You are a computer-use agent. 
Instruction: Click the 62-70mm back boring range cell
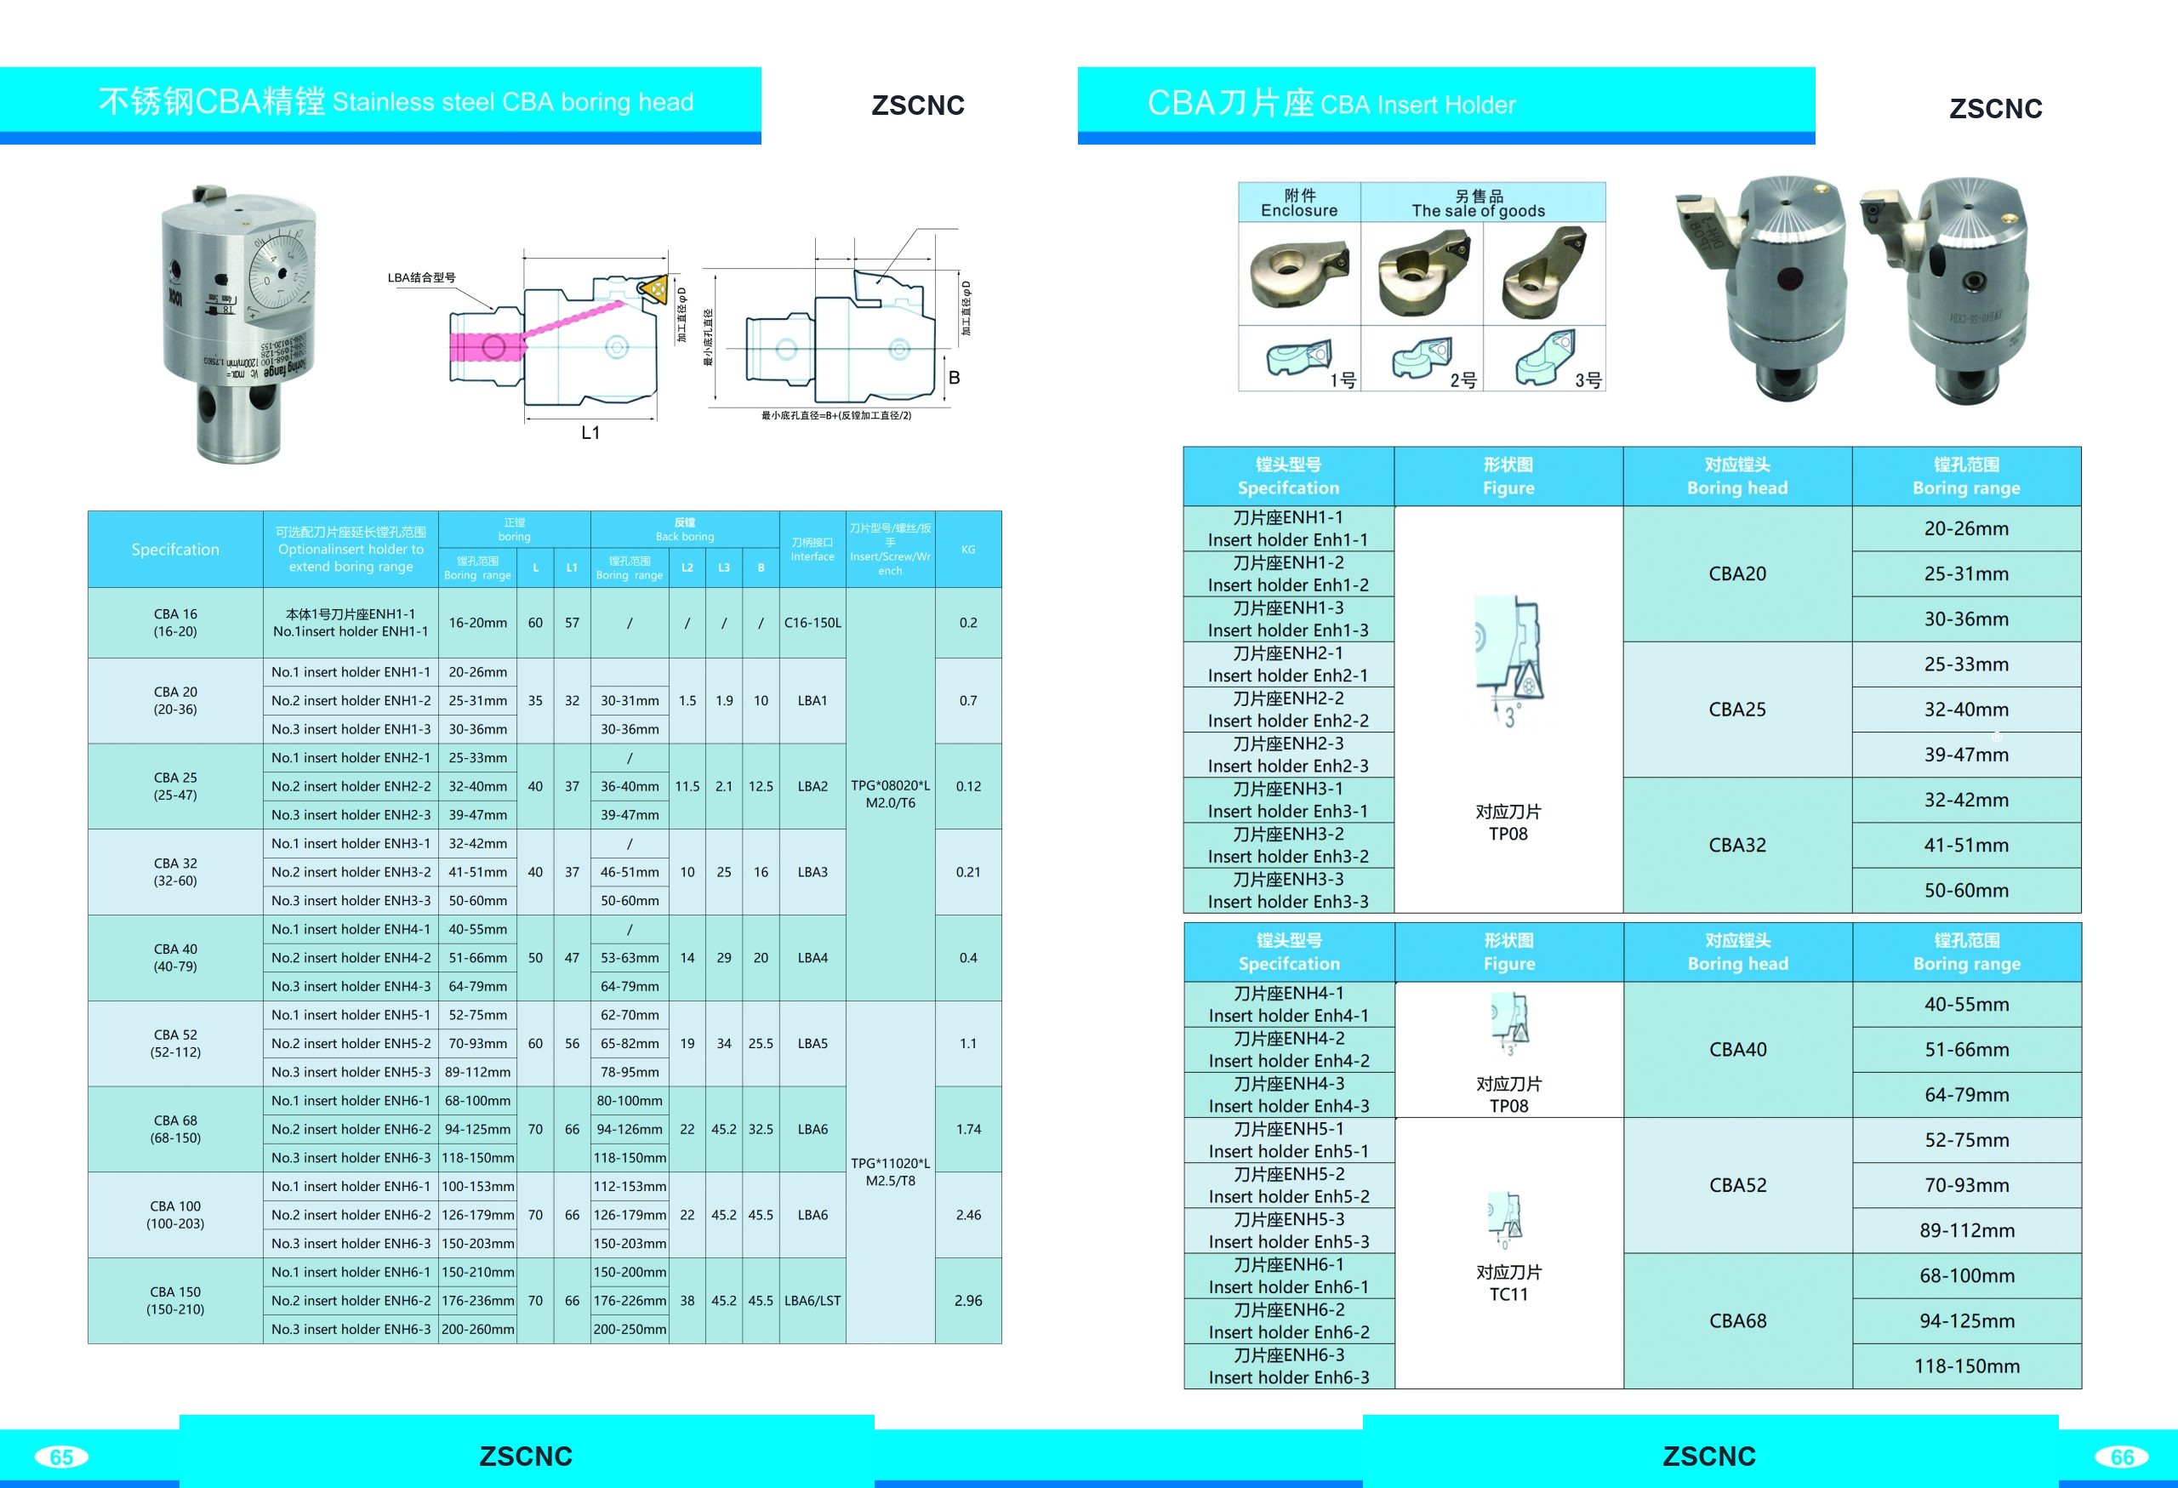(630, 1015)
